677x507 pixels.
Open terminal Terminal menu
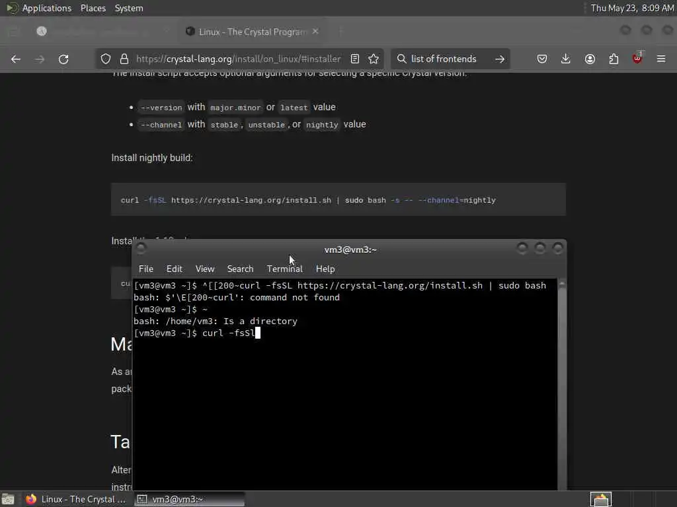(285, 269)
